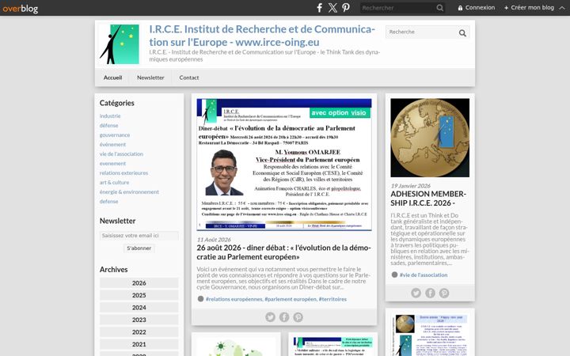Expand the 2024 archive
The width and height of the screenshot is (570, 356).
point(139,308)
